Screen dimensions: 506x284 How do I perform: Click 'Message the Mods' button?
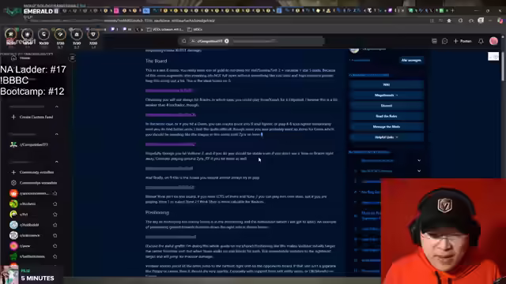tap(387, 127)
